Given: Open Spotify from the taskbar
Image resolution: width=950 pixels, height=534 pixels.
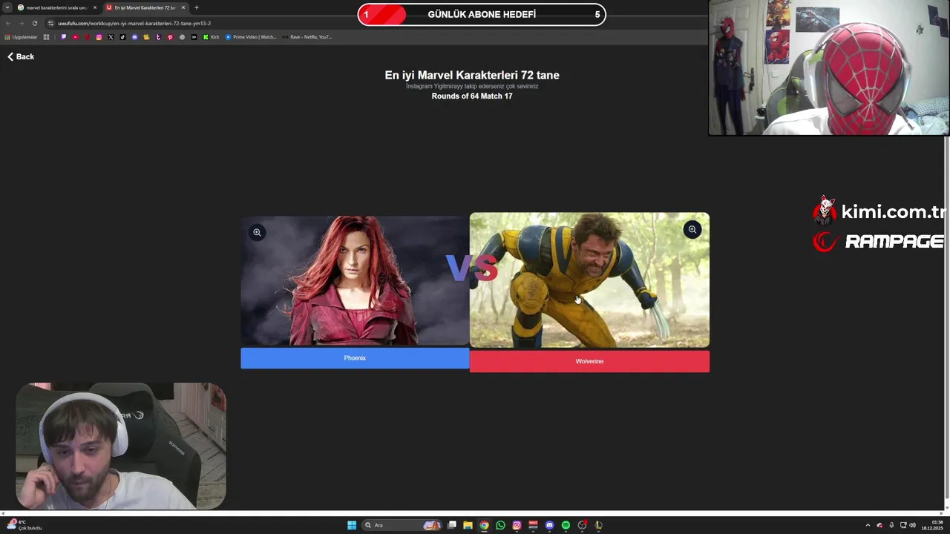Looking at the screenshot, I should coord(566,525).
